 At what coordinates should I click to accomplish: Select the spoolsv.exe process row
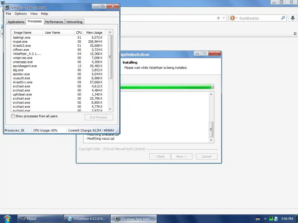tap(59, 74)
